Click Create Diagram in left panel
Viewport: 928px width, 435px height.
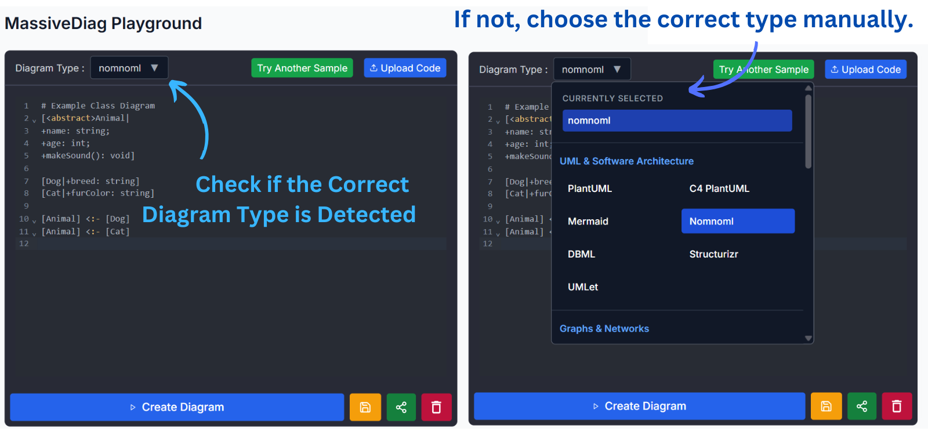177,407
